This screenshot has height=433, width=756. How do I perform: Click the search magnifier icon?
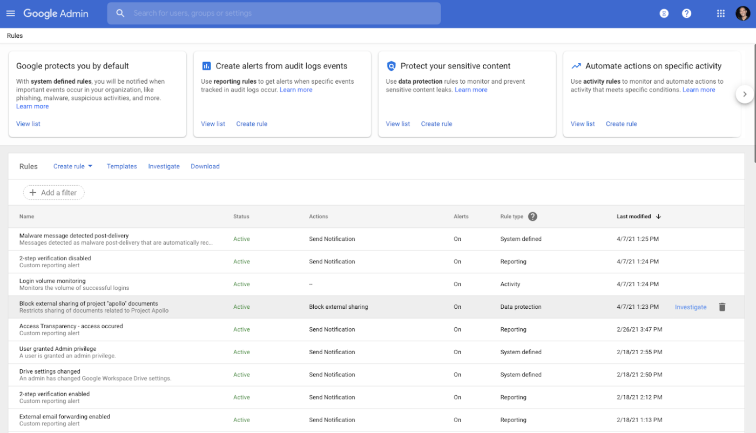[x=120, y=13]
